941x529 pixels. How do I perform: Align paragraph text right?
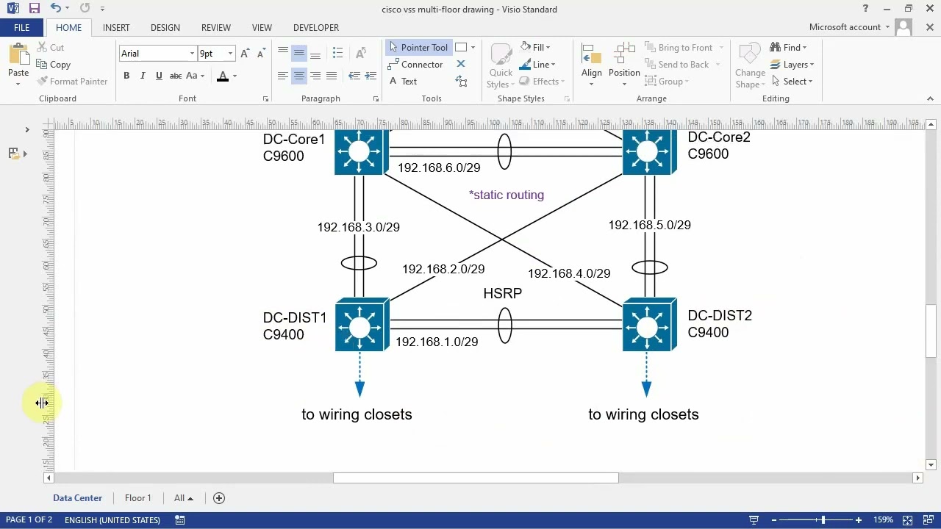coord(315,76)
